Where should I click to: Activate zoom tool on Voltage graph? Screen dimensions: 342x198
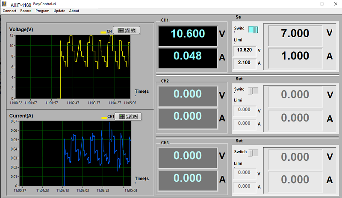(127, 30)
